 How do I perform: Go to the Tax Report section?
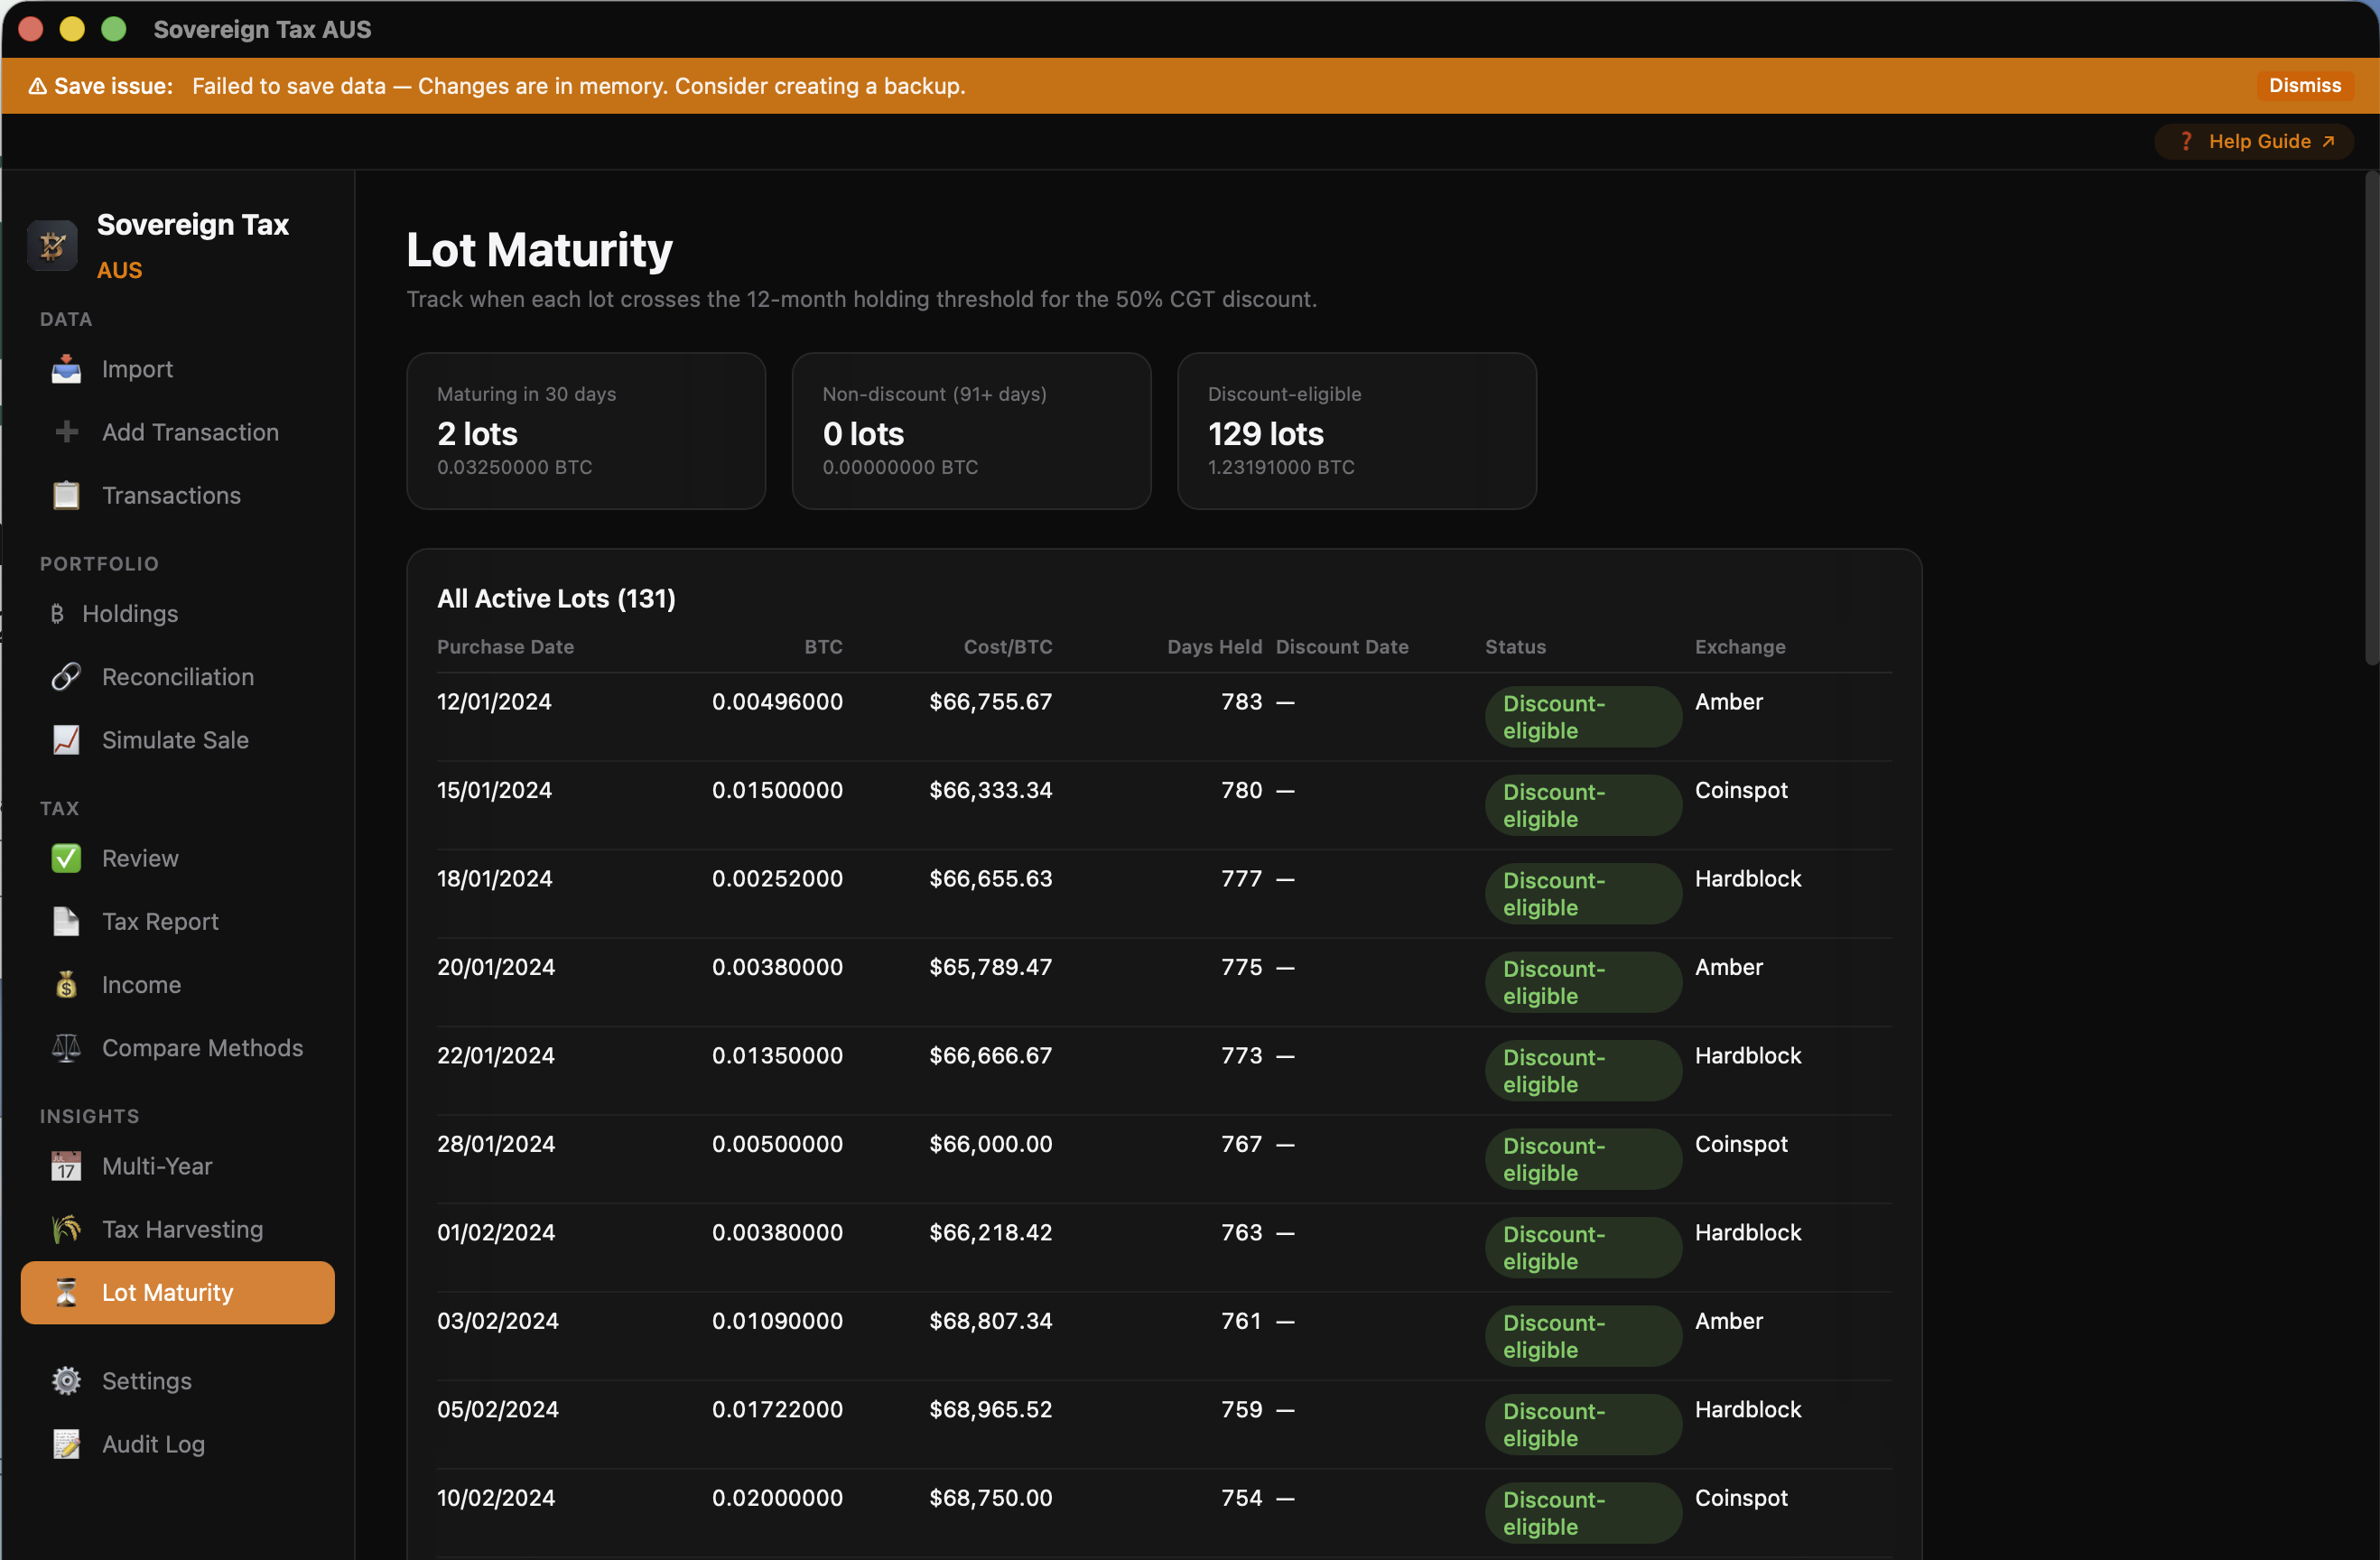pos(160,922)
